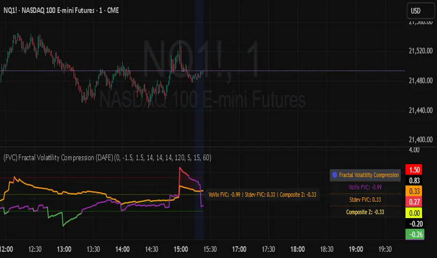This screenshot has height=258, width=437.
Task: Click the 12:30 time axis label
Action: [x=35, y=249]
